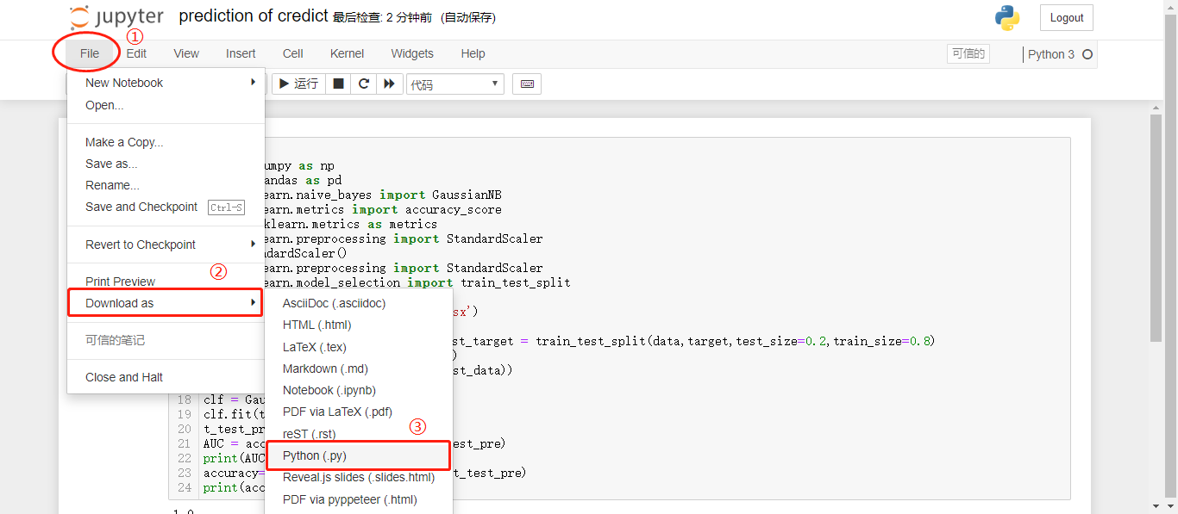Click the 可信的 trusted notebook badge
Viewport: 1178px width, 514px height.
tap(968, 53)
